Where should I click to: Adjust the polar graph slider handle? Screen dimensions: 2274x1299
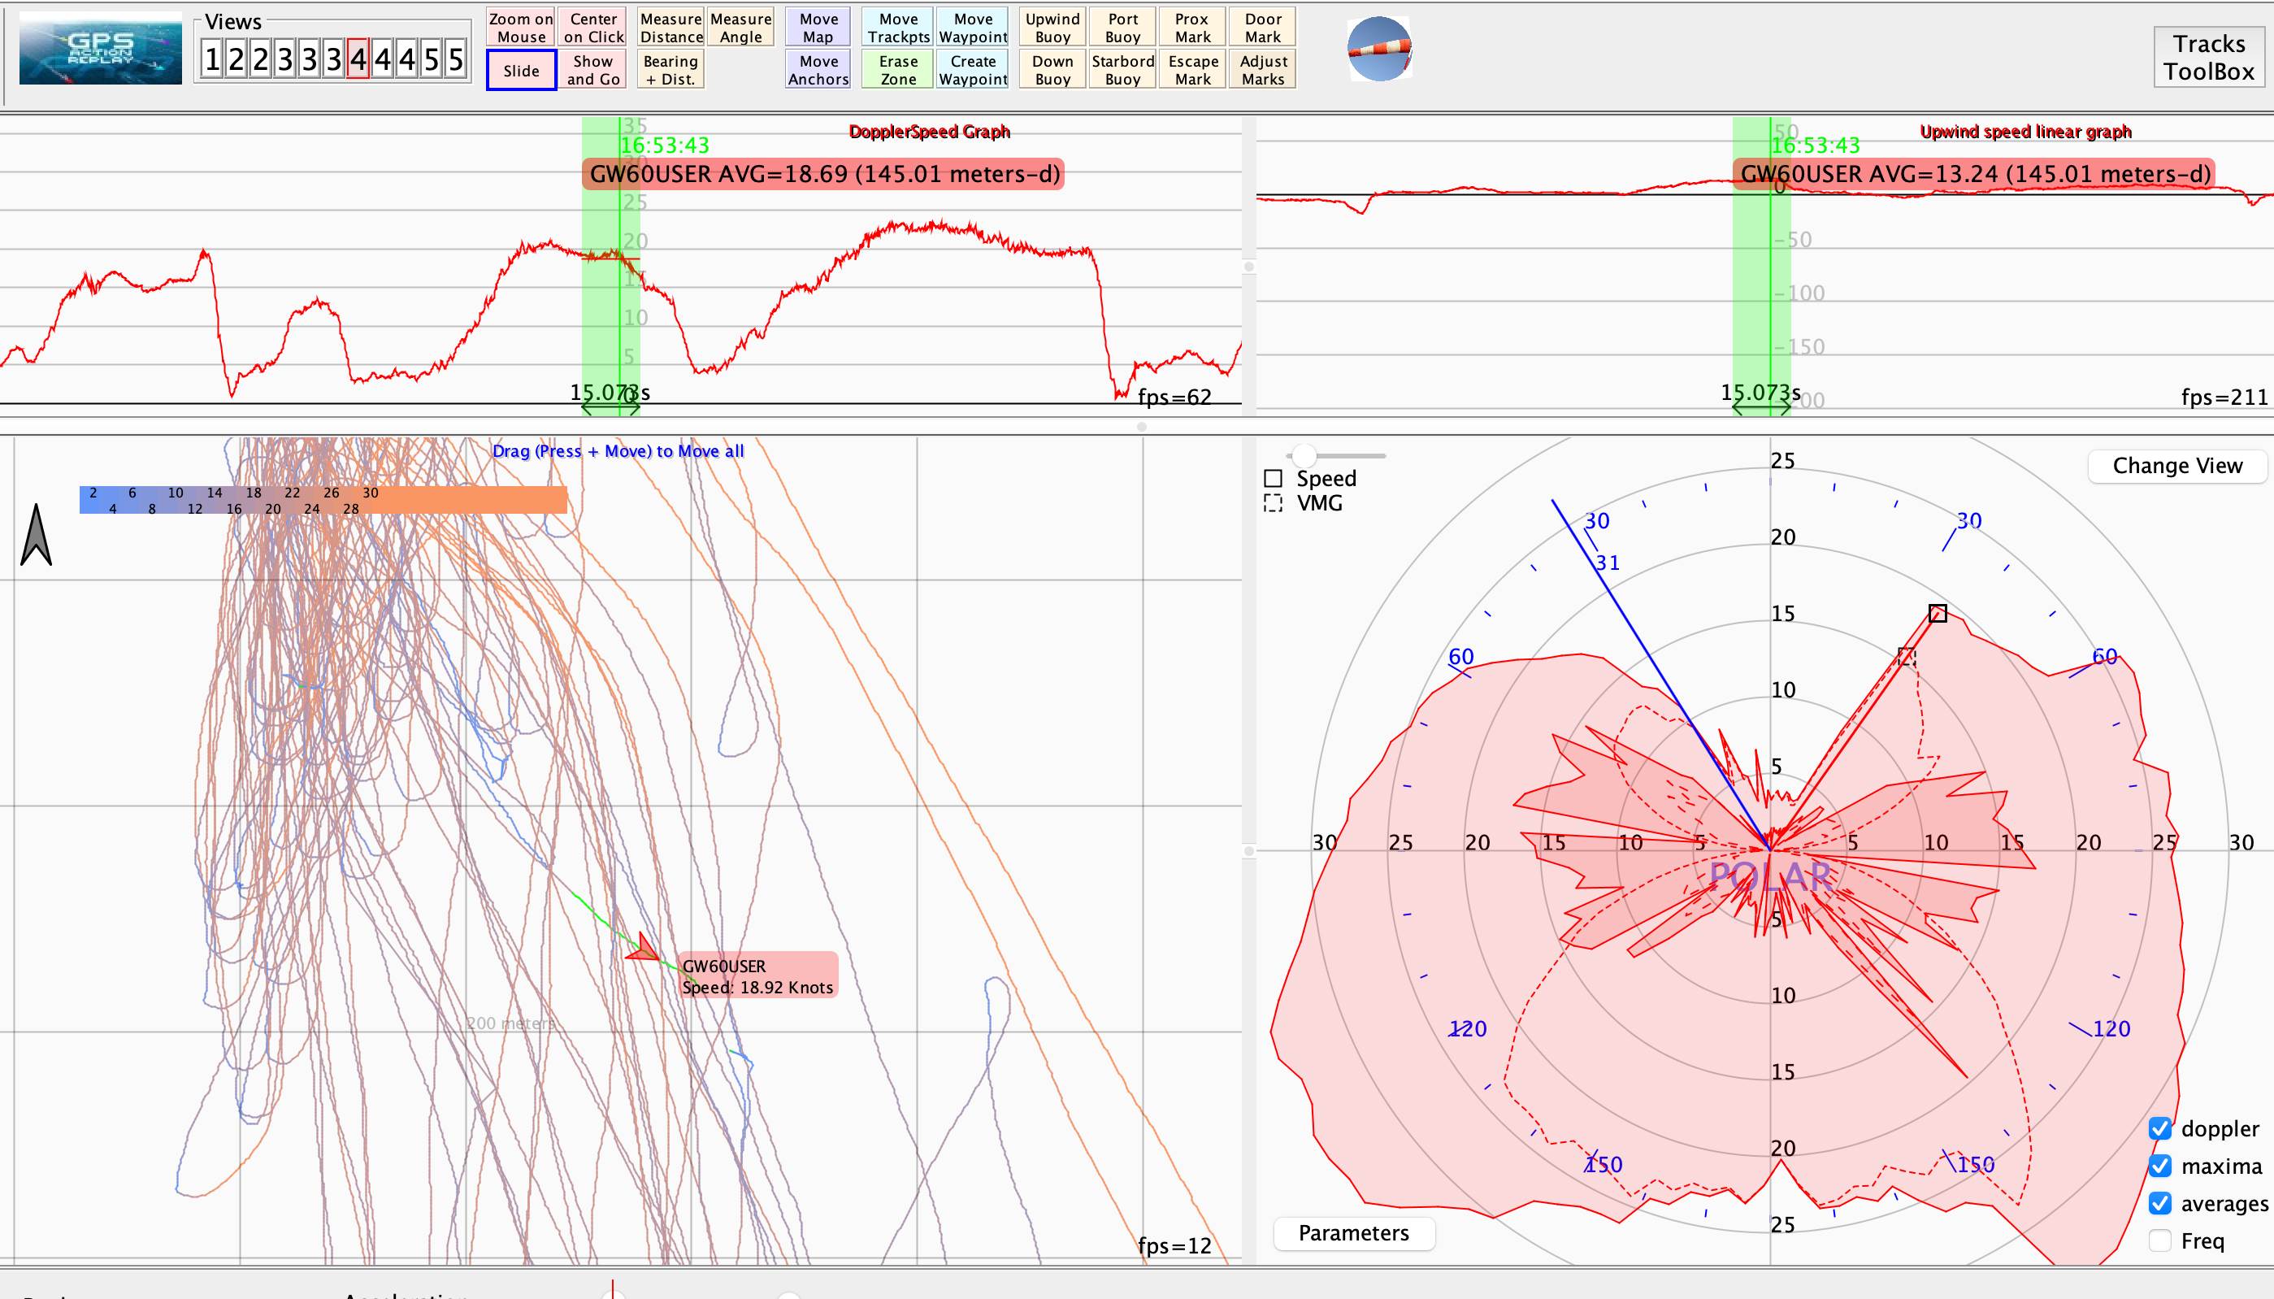tap(1304, 455)
